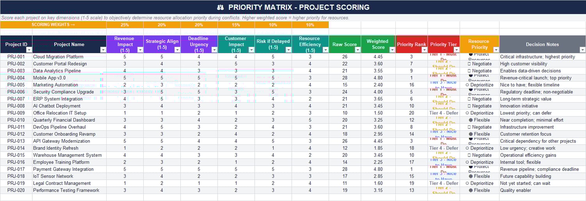Select the Employee Training Platform cell
Screen dimensions: 586x201
(x=69, y=162)
